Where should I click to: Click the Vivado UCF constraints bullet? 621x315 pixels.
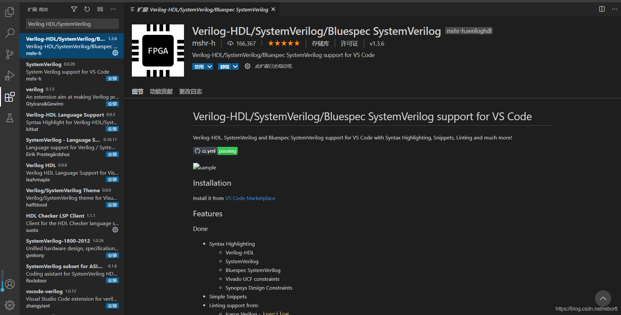pyautogui.click(x=252, y=279)
